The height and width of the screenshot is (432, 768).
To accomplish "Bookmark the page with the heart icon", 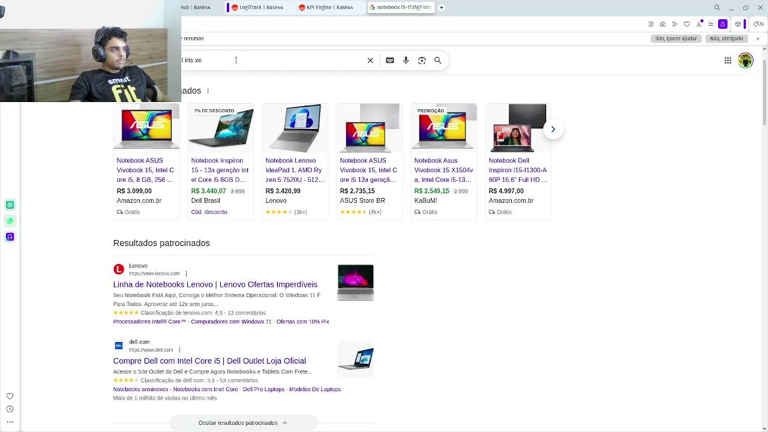I will (687, 24).
